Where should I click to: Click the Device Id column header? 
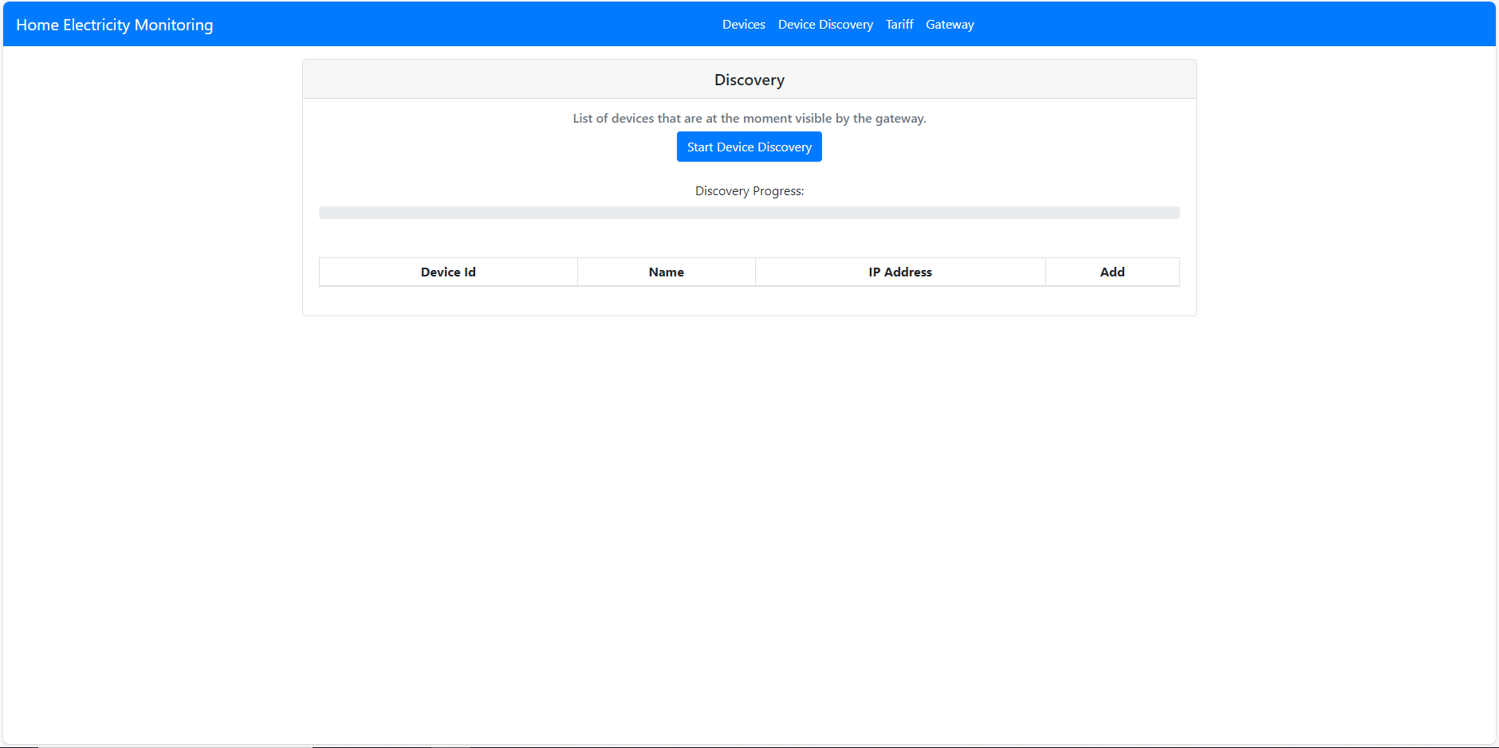tap(447, 272)
